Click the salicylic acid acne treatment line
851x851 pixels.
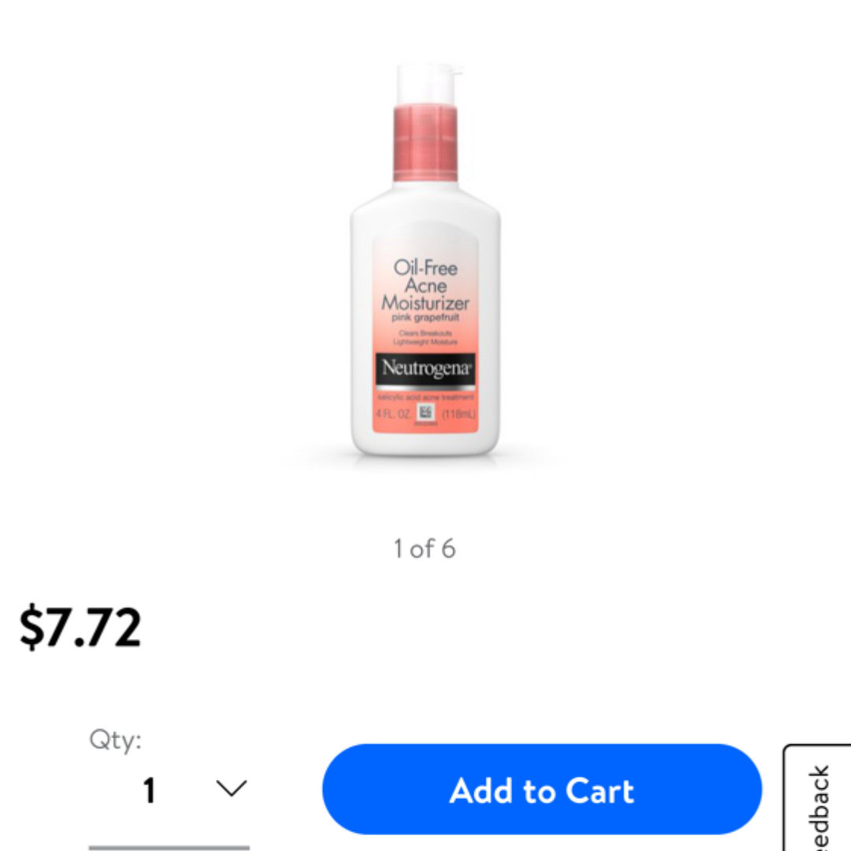[425, 397]
